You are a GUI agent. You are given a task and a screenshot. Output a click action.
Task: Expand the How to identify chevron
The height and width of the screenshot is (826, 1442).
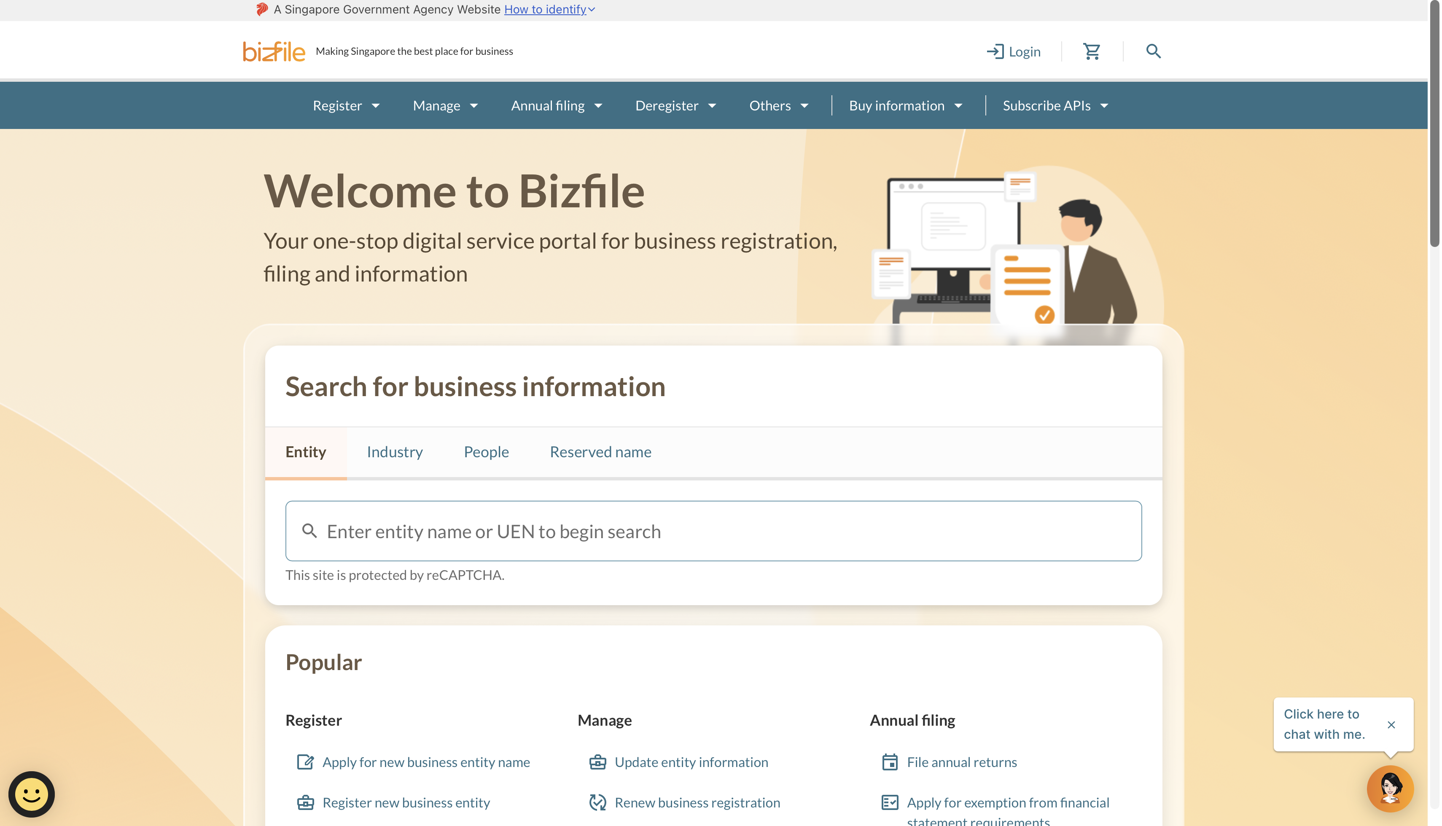pos(591,10)
